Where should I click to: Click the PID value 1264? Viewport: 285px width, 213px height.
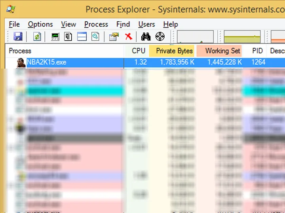point(258,62)
